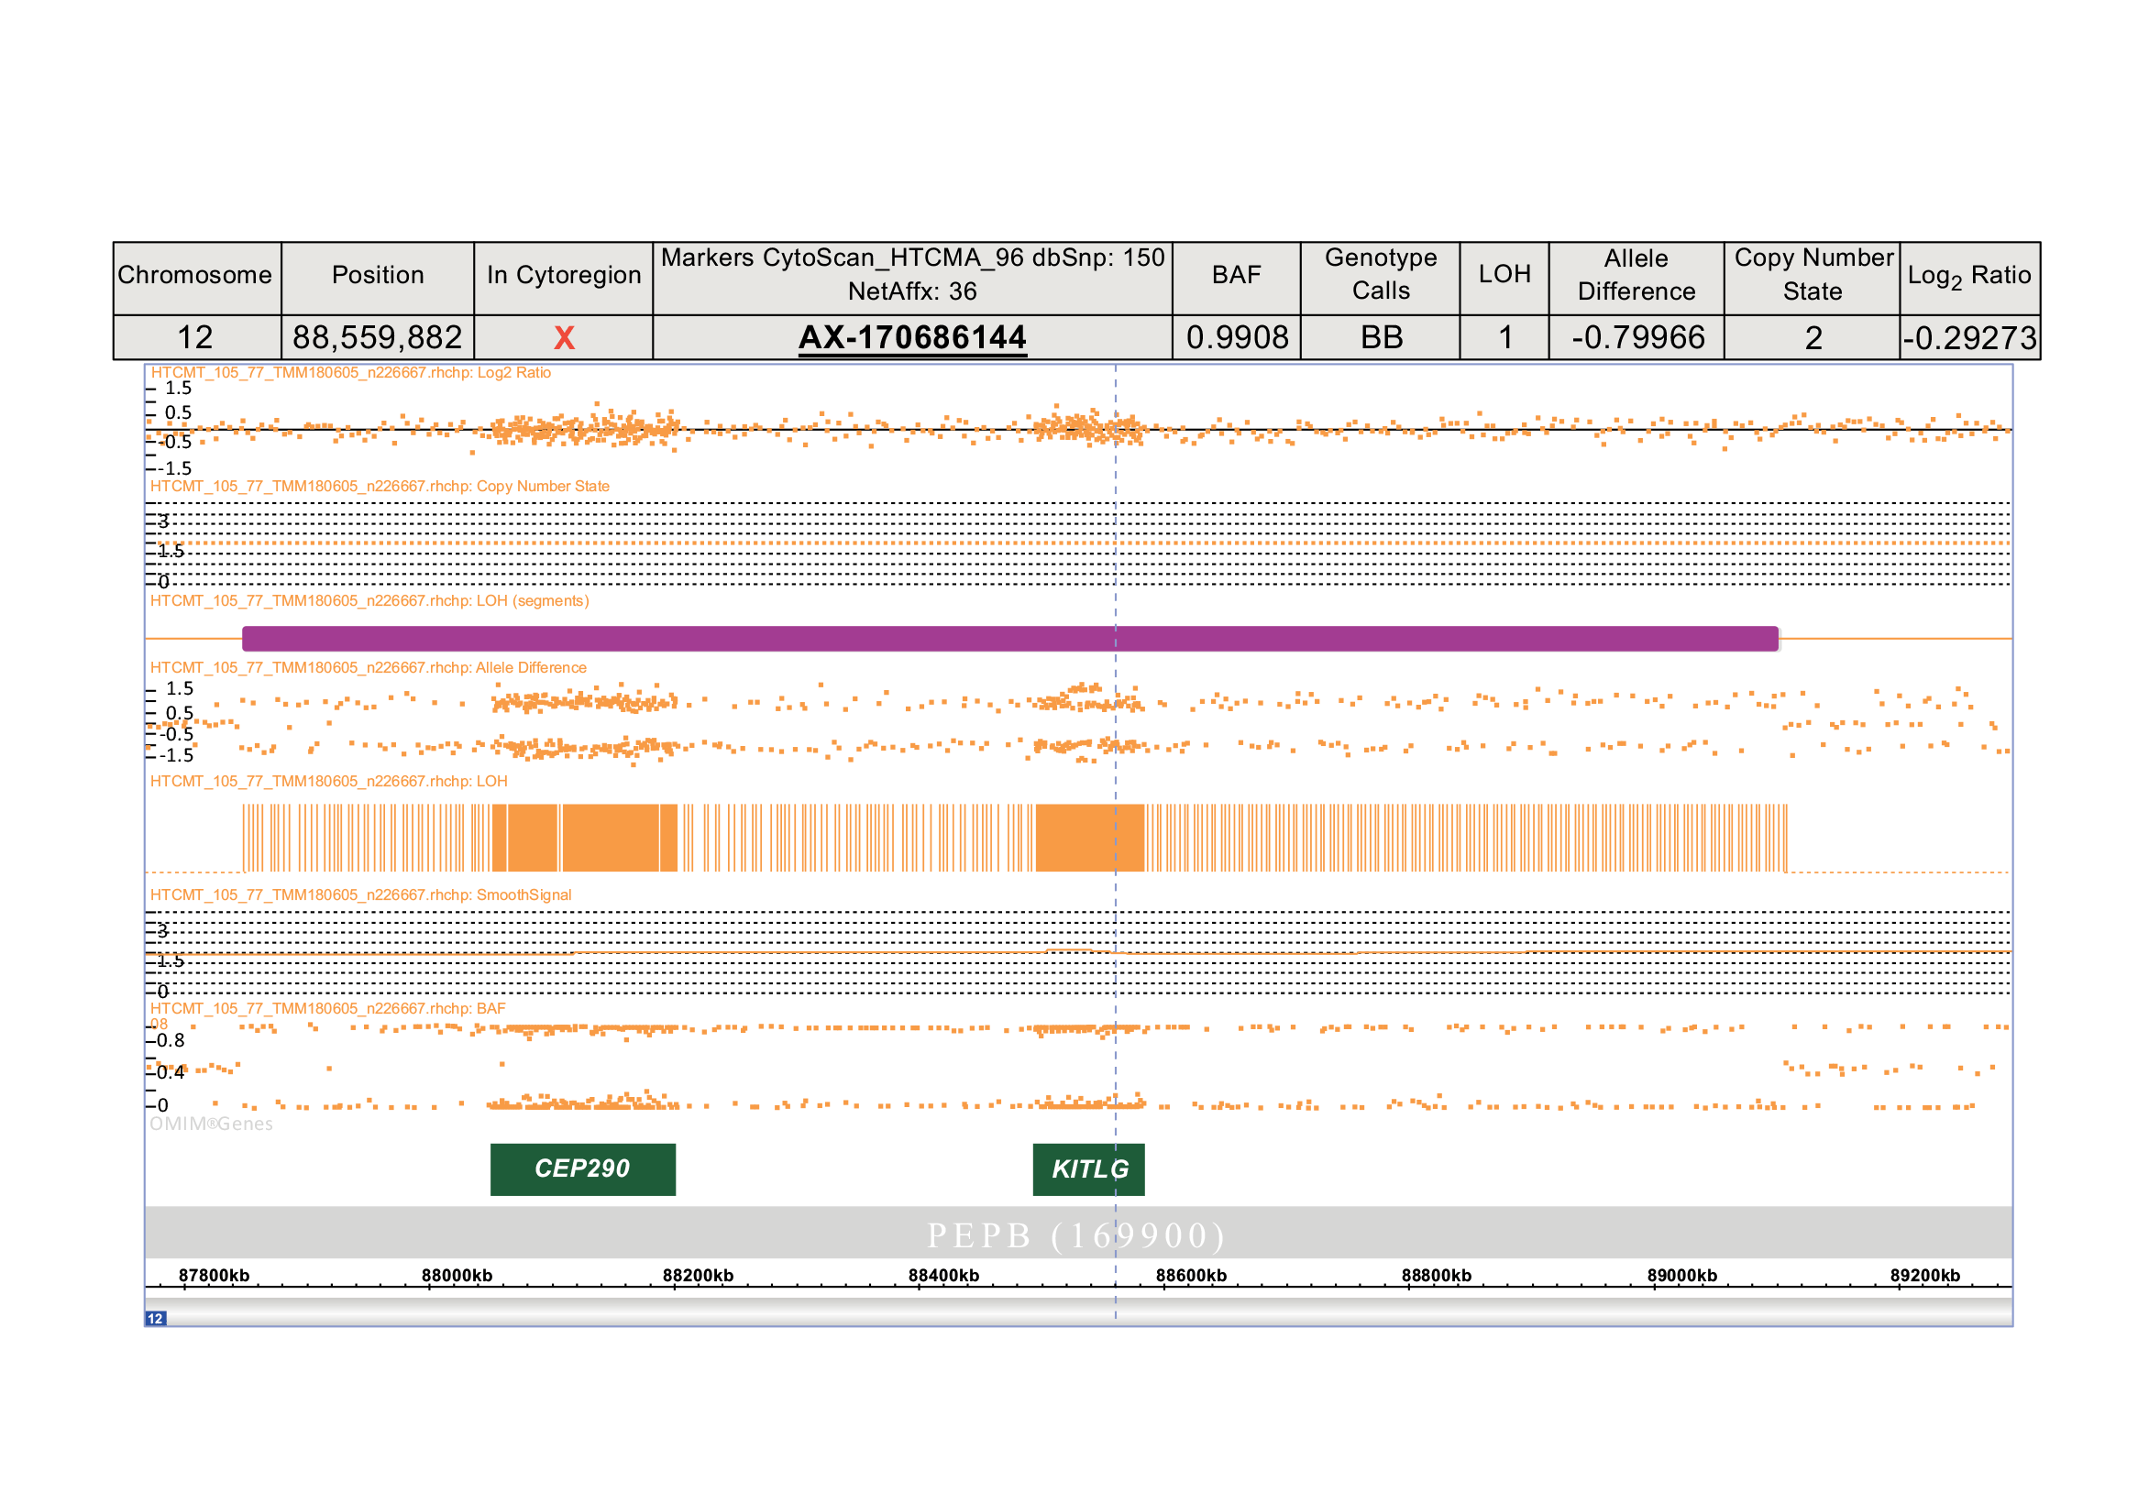
Task: Click the 88600kb axis tick label
Action: [1190, 1275]
